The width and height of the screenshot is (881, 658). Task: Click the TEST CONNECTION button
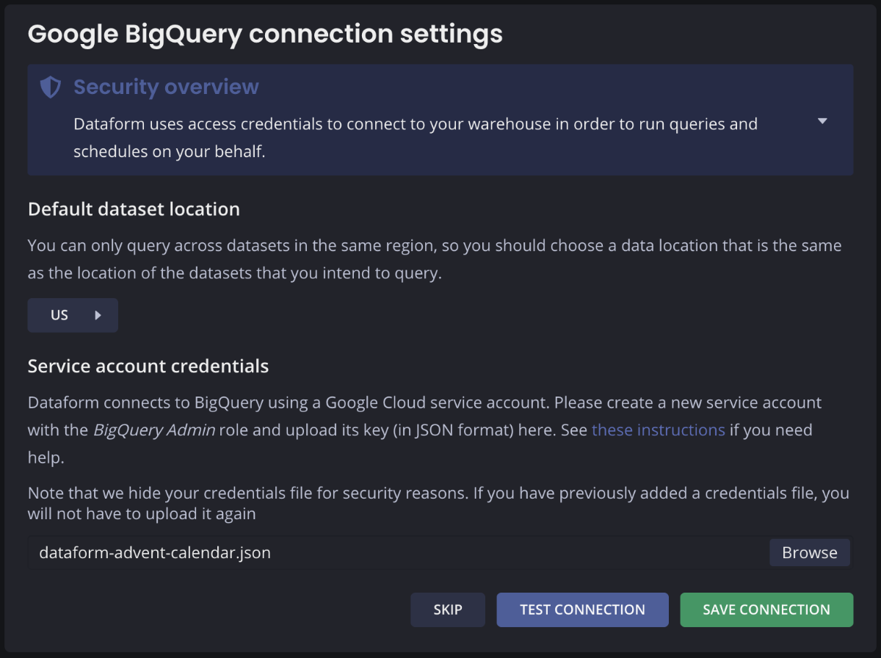582,610
